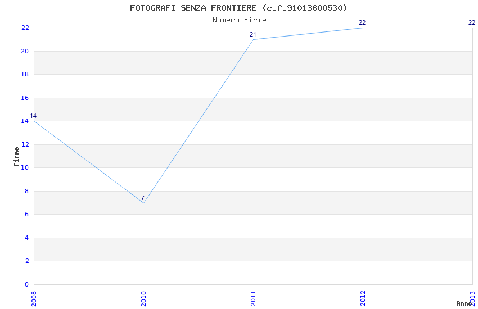Click the y-axis value 0
Image resolution: width=478 pixels, height=309 pixels.
[26, 285]
